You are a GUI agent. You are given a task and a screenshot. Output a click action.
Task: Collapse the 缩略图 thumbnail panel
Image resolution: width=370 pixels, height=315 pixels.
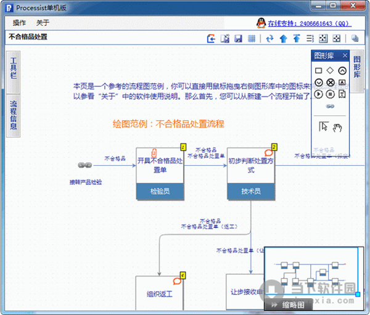click(x=289, y=305)
